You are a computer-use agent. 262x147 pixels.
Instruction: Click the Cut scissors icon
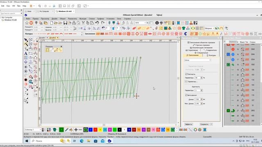pos(83,23)
